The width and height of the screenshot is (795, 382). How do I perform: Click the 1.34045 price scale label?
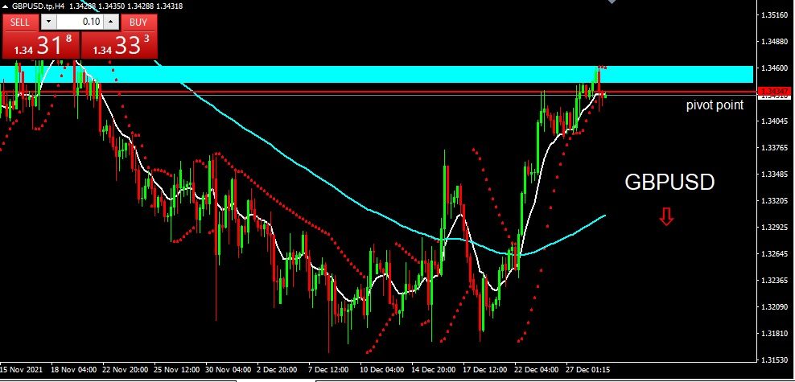[x=774, y=121]
